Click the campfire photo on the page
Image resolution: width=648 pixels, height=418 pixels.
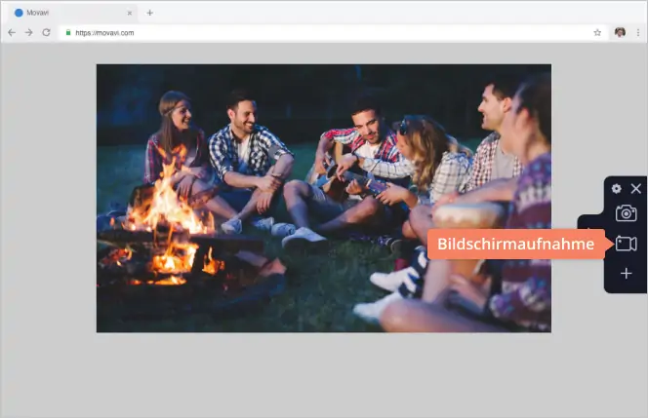[x=324, y=198]
